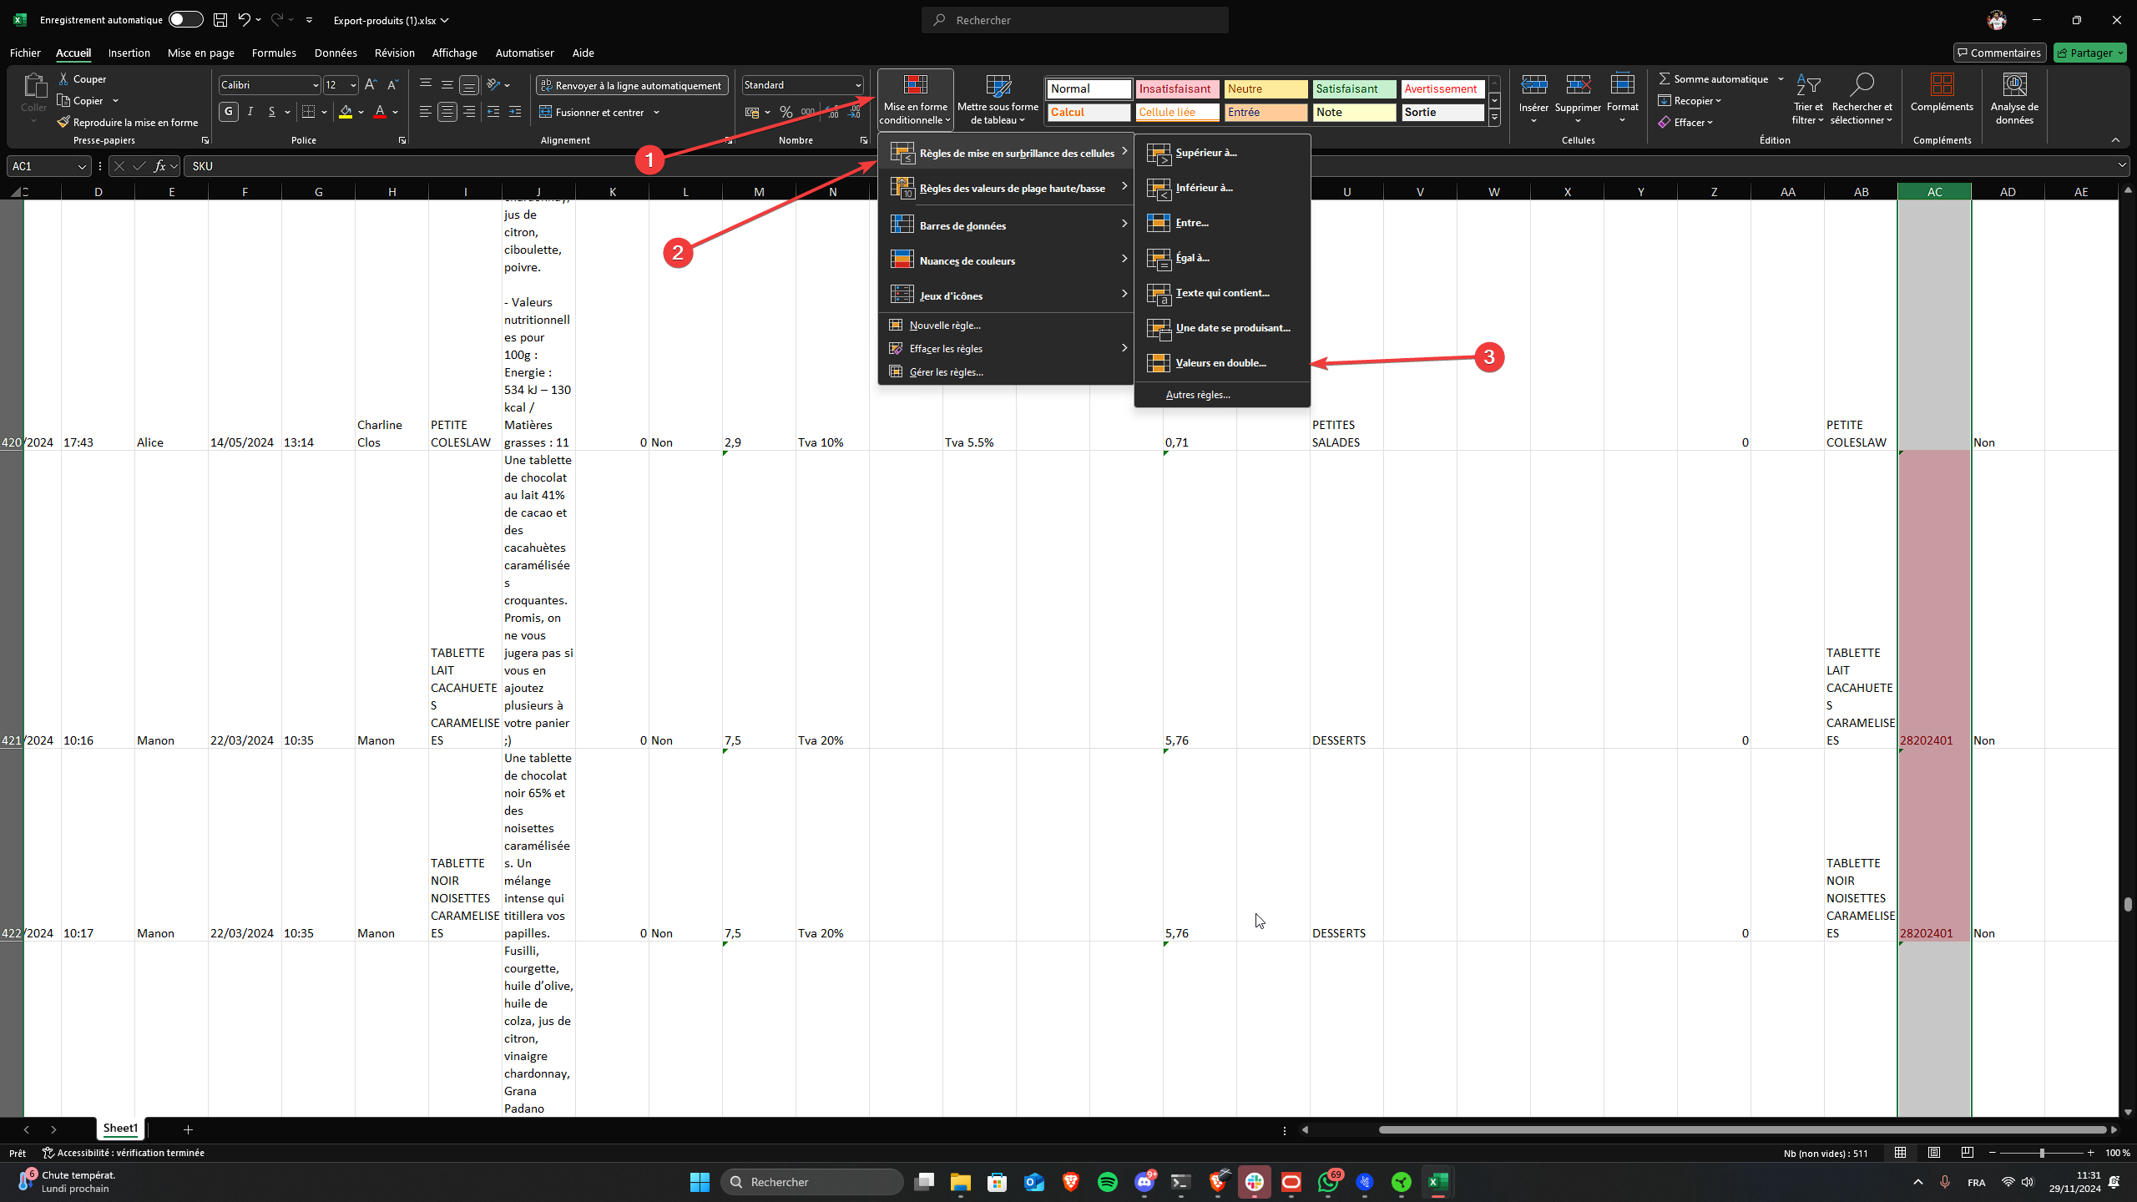Screen dimensions: 2137x1202
Task: Decrease font size with small A
Action: pos(392,84)
